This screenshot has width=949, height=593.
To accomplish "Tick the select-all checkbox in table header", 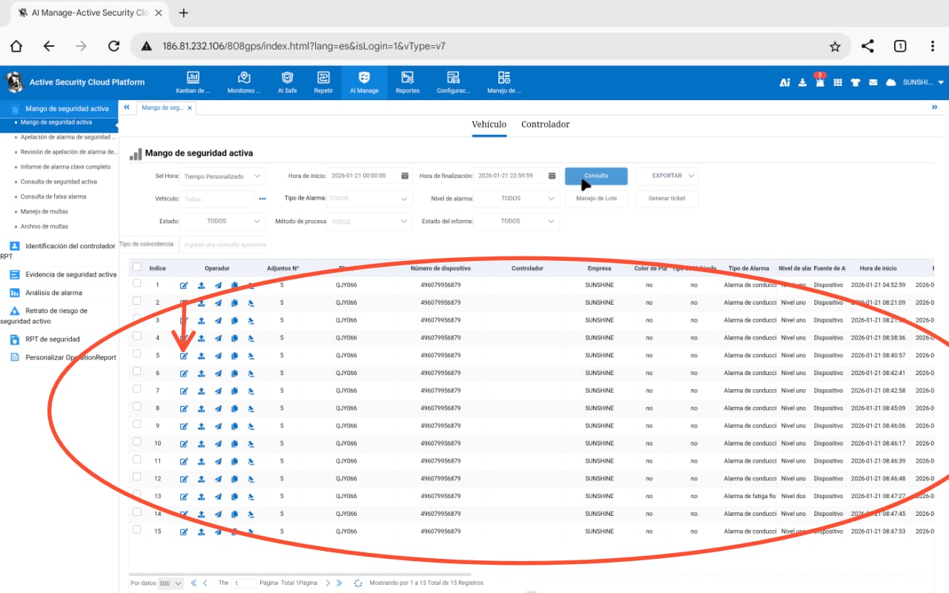I will [x=136, y=268].
